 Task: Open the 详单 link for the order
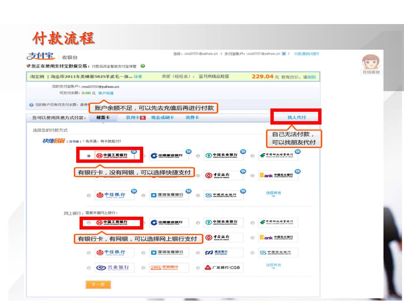tap(138, 77)
